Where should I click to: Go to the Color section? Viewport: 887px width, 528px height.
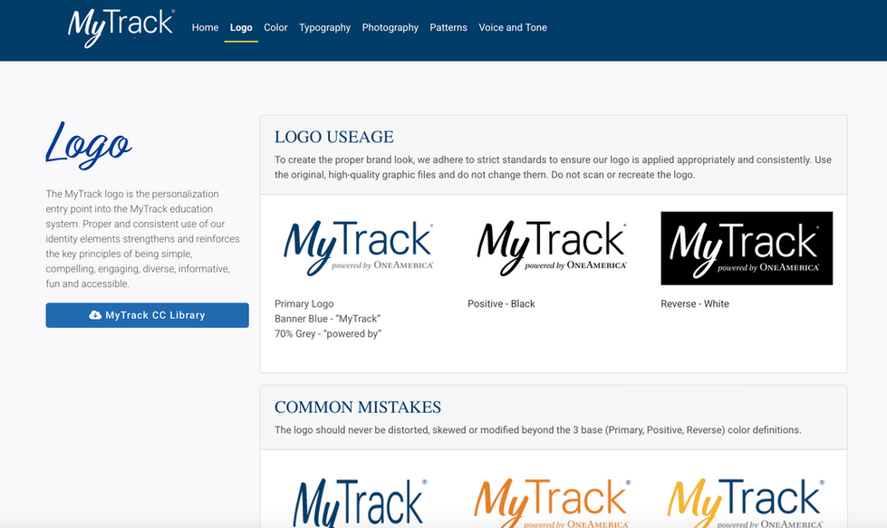tap(275, 28)
